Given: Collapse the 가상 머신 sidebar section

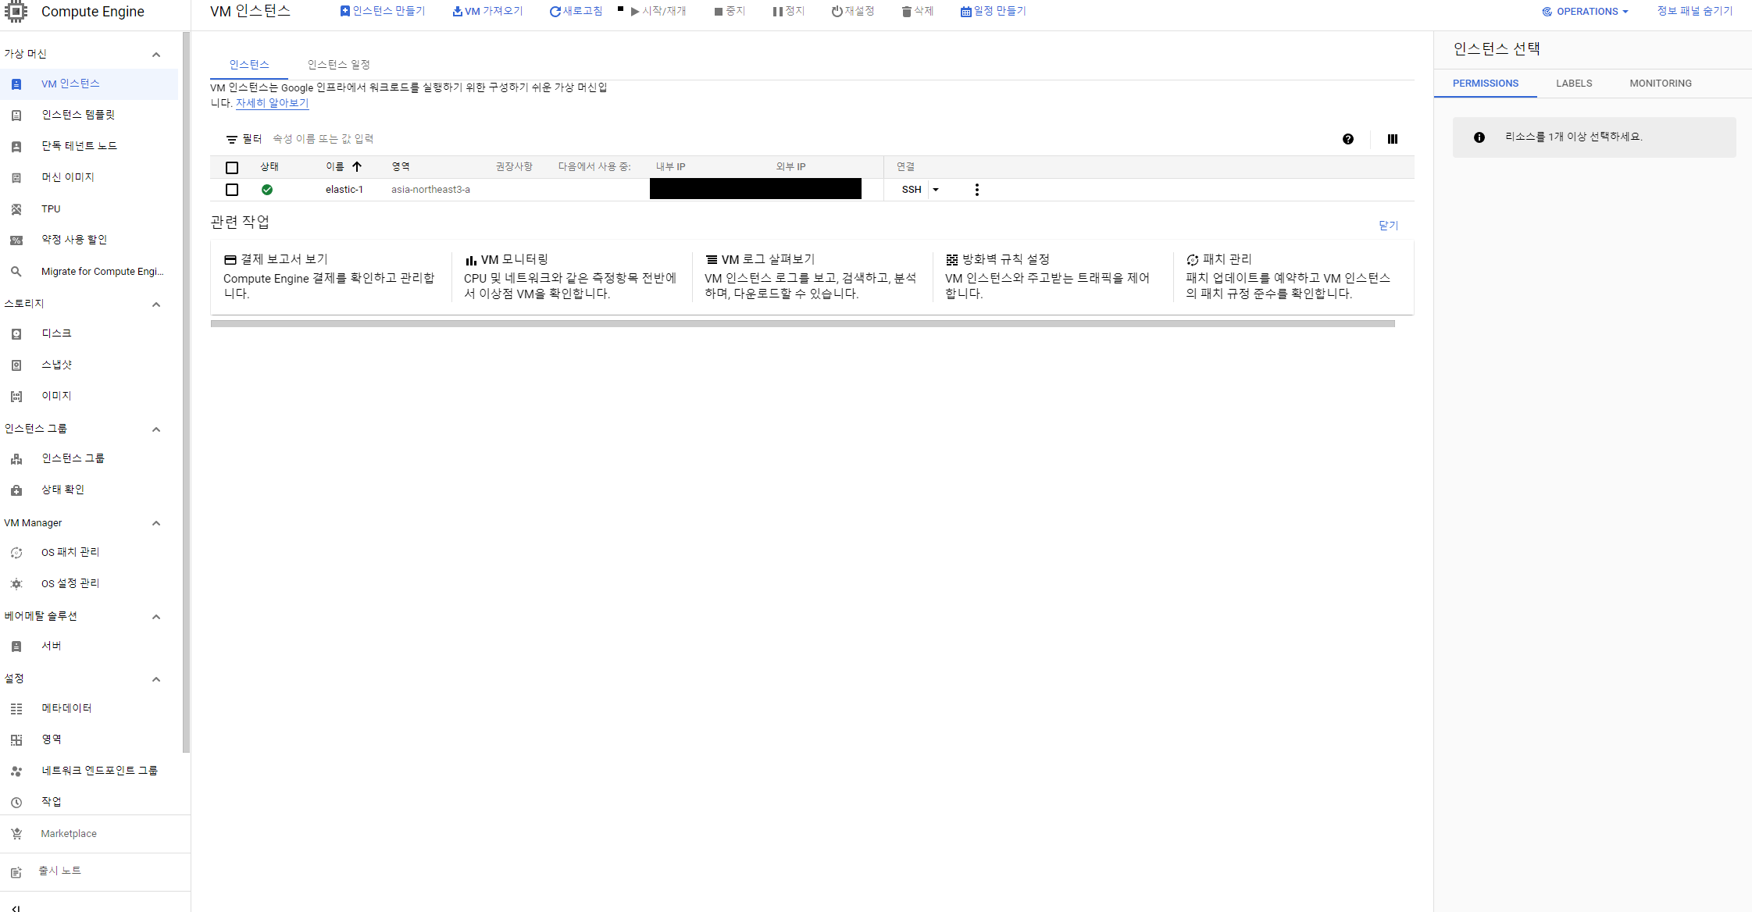Looking at the screenshot, I should 155,54.
